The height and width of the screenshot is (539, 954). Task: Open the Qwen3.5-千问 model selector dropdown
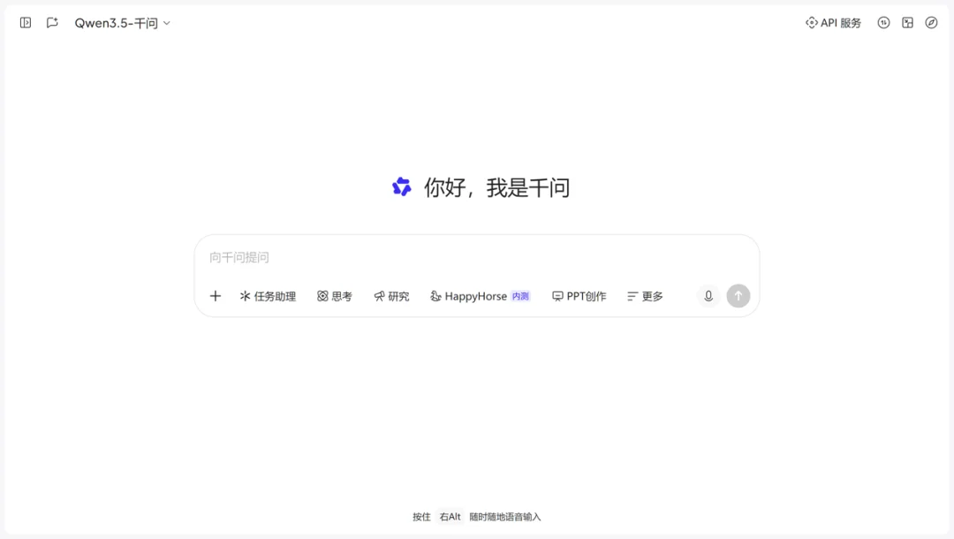(x=122, y=23)
